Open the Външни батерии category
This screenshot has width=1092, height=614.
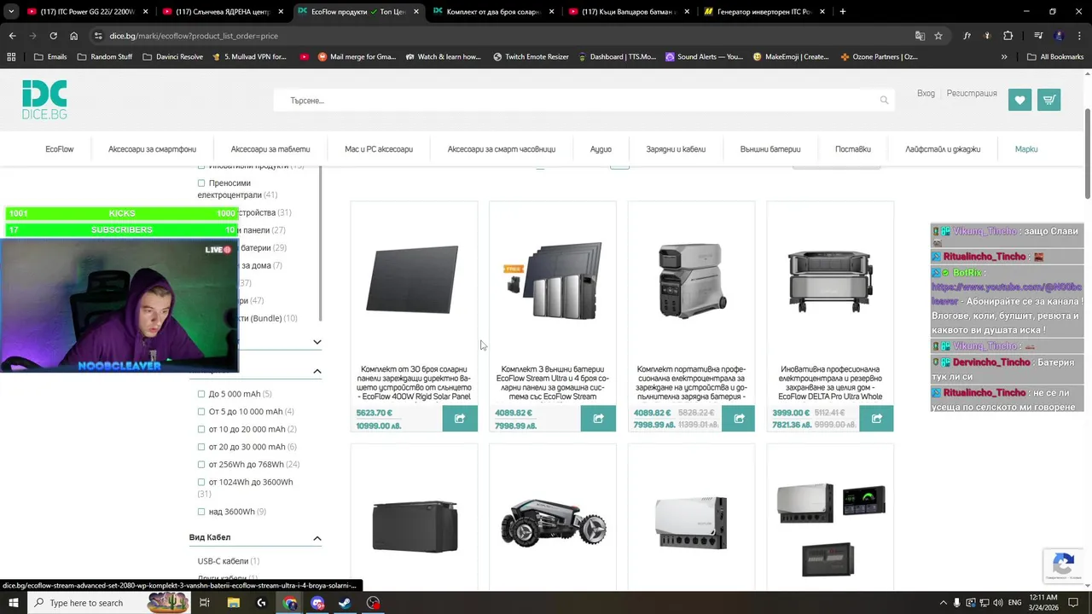(x=770, y=149)
